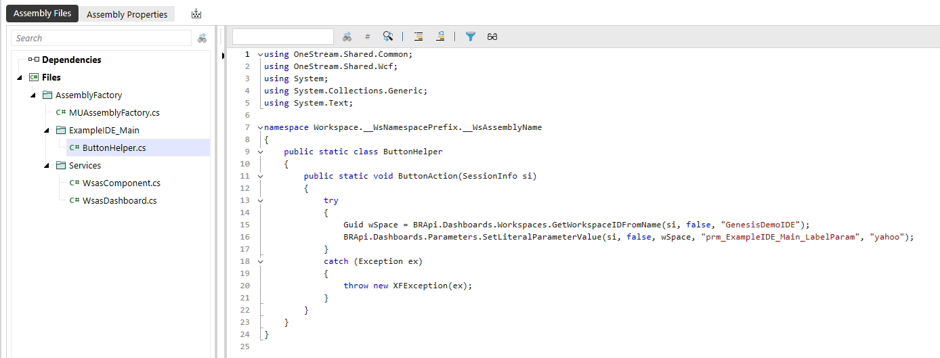Screen dimensions: 940x358
Task: Collapse the Files tree node
Action: tap(18, 78)
